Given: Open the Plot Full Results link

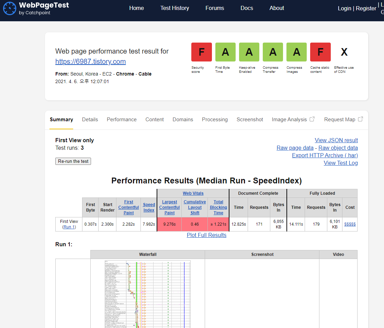Looking at the screenshot, I should pos(206,235).
